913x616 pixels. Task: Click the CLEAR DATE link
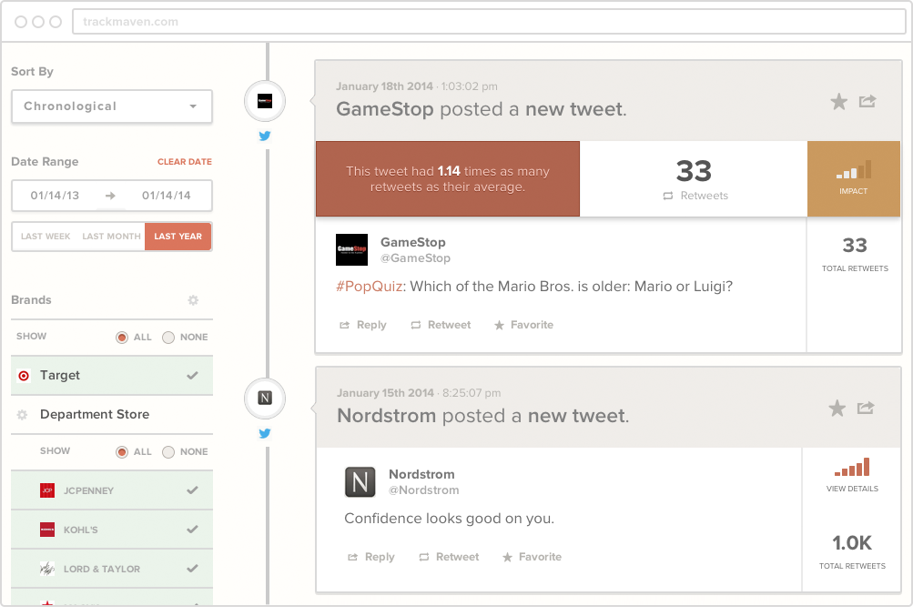coord(185,162)
